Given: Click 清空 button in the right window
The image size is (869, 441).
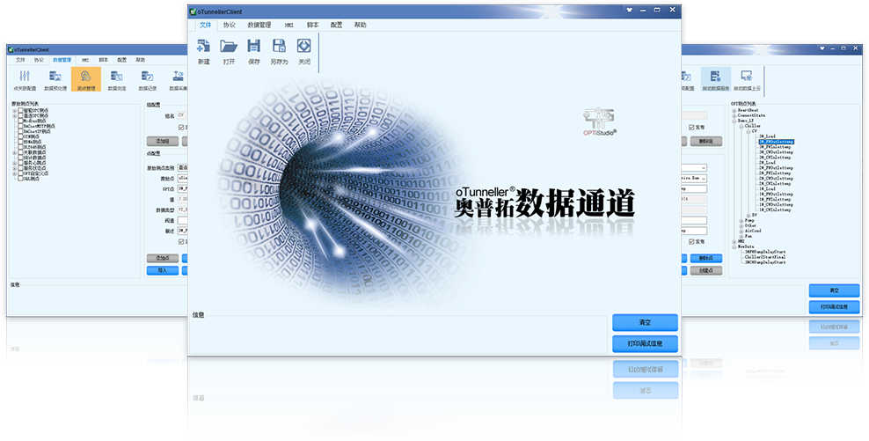Looking at the screenshot, I should 834,290.
